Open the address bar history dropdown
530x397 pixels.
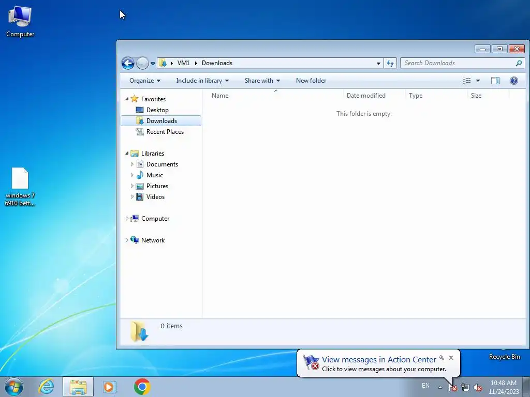pos(378,63)
